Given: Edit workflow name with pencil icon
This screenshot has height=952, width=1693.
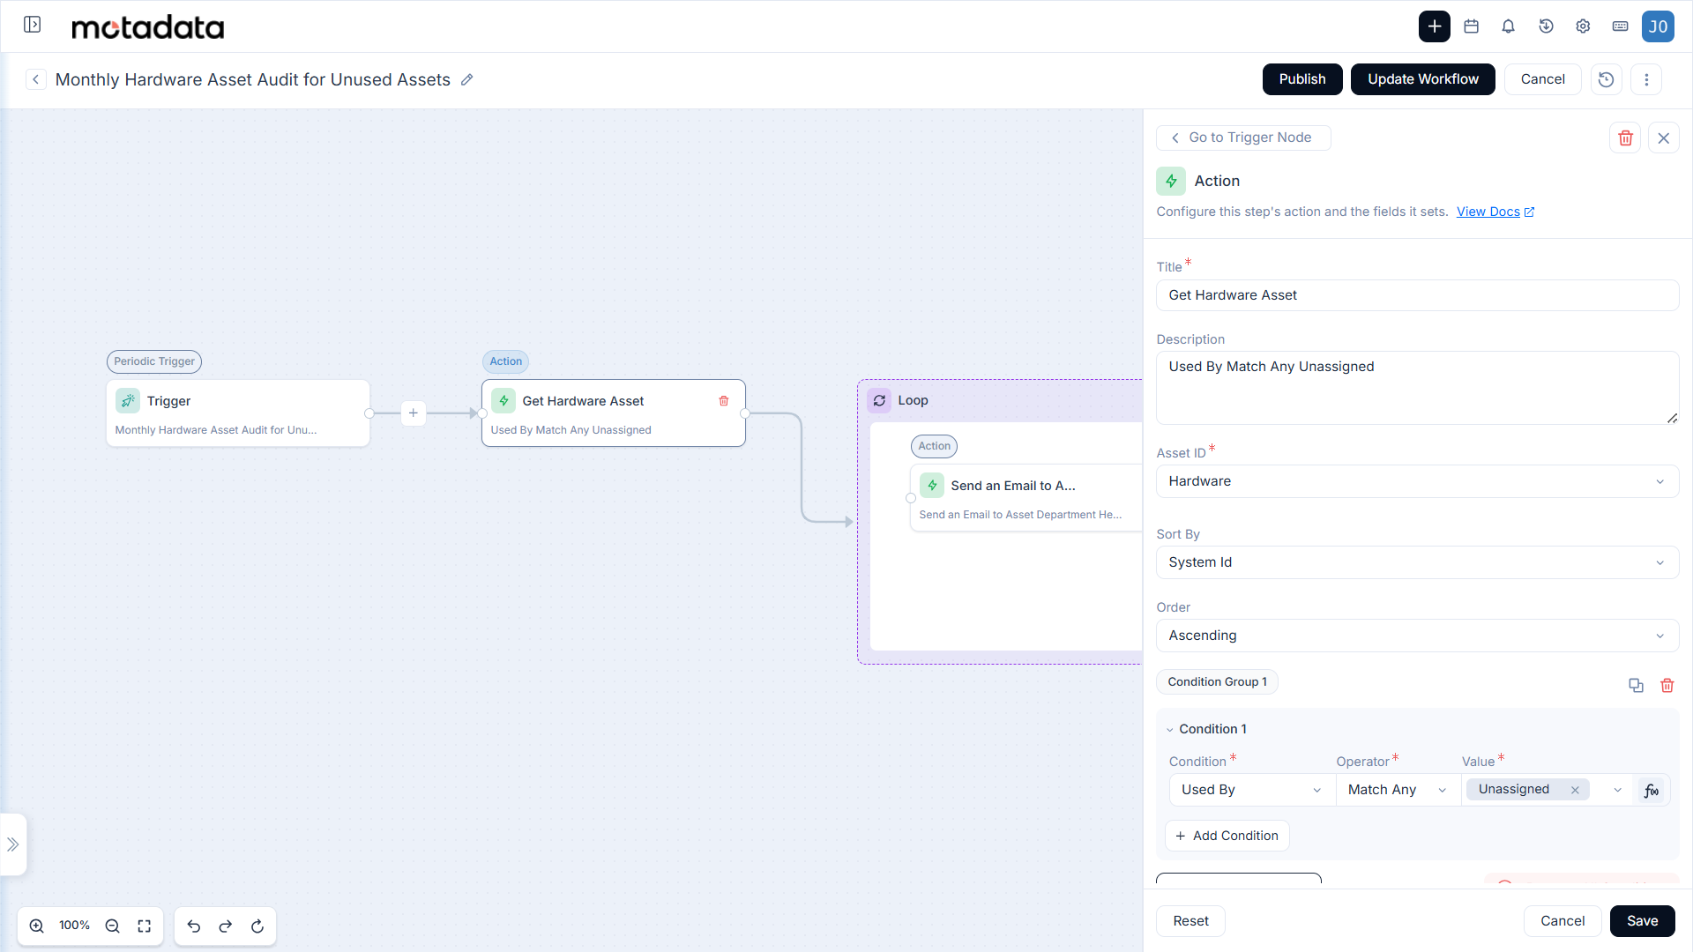Looking at the screenshot, I should (467, 79).
